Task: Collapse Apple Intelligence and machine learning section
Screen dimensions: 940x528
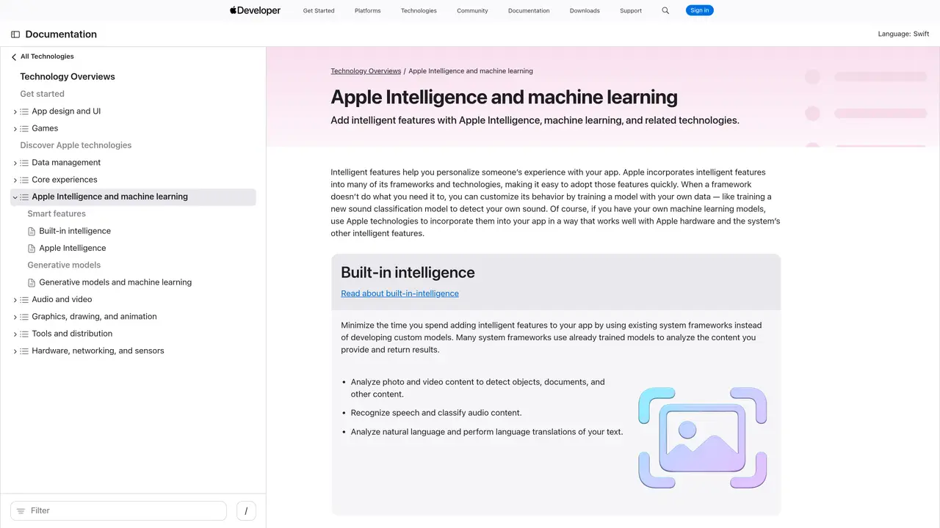Action: (15, 197)
